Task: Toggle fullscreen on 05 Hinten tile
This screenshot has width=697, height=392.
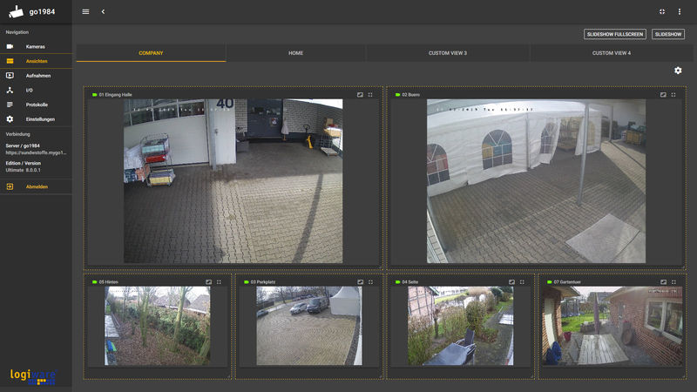Action: coord(219,282)
